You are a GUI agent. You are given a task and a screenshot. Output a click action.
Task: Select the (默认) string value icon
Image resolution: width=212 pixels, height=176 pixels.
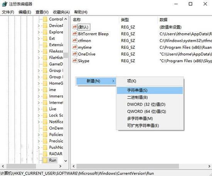pos(75,27)
